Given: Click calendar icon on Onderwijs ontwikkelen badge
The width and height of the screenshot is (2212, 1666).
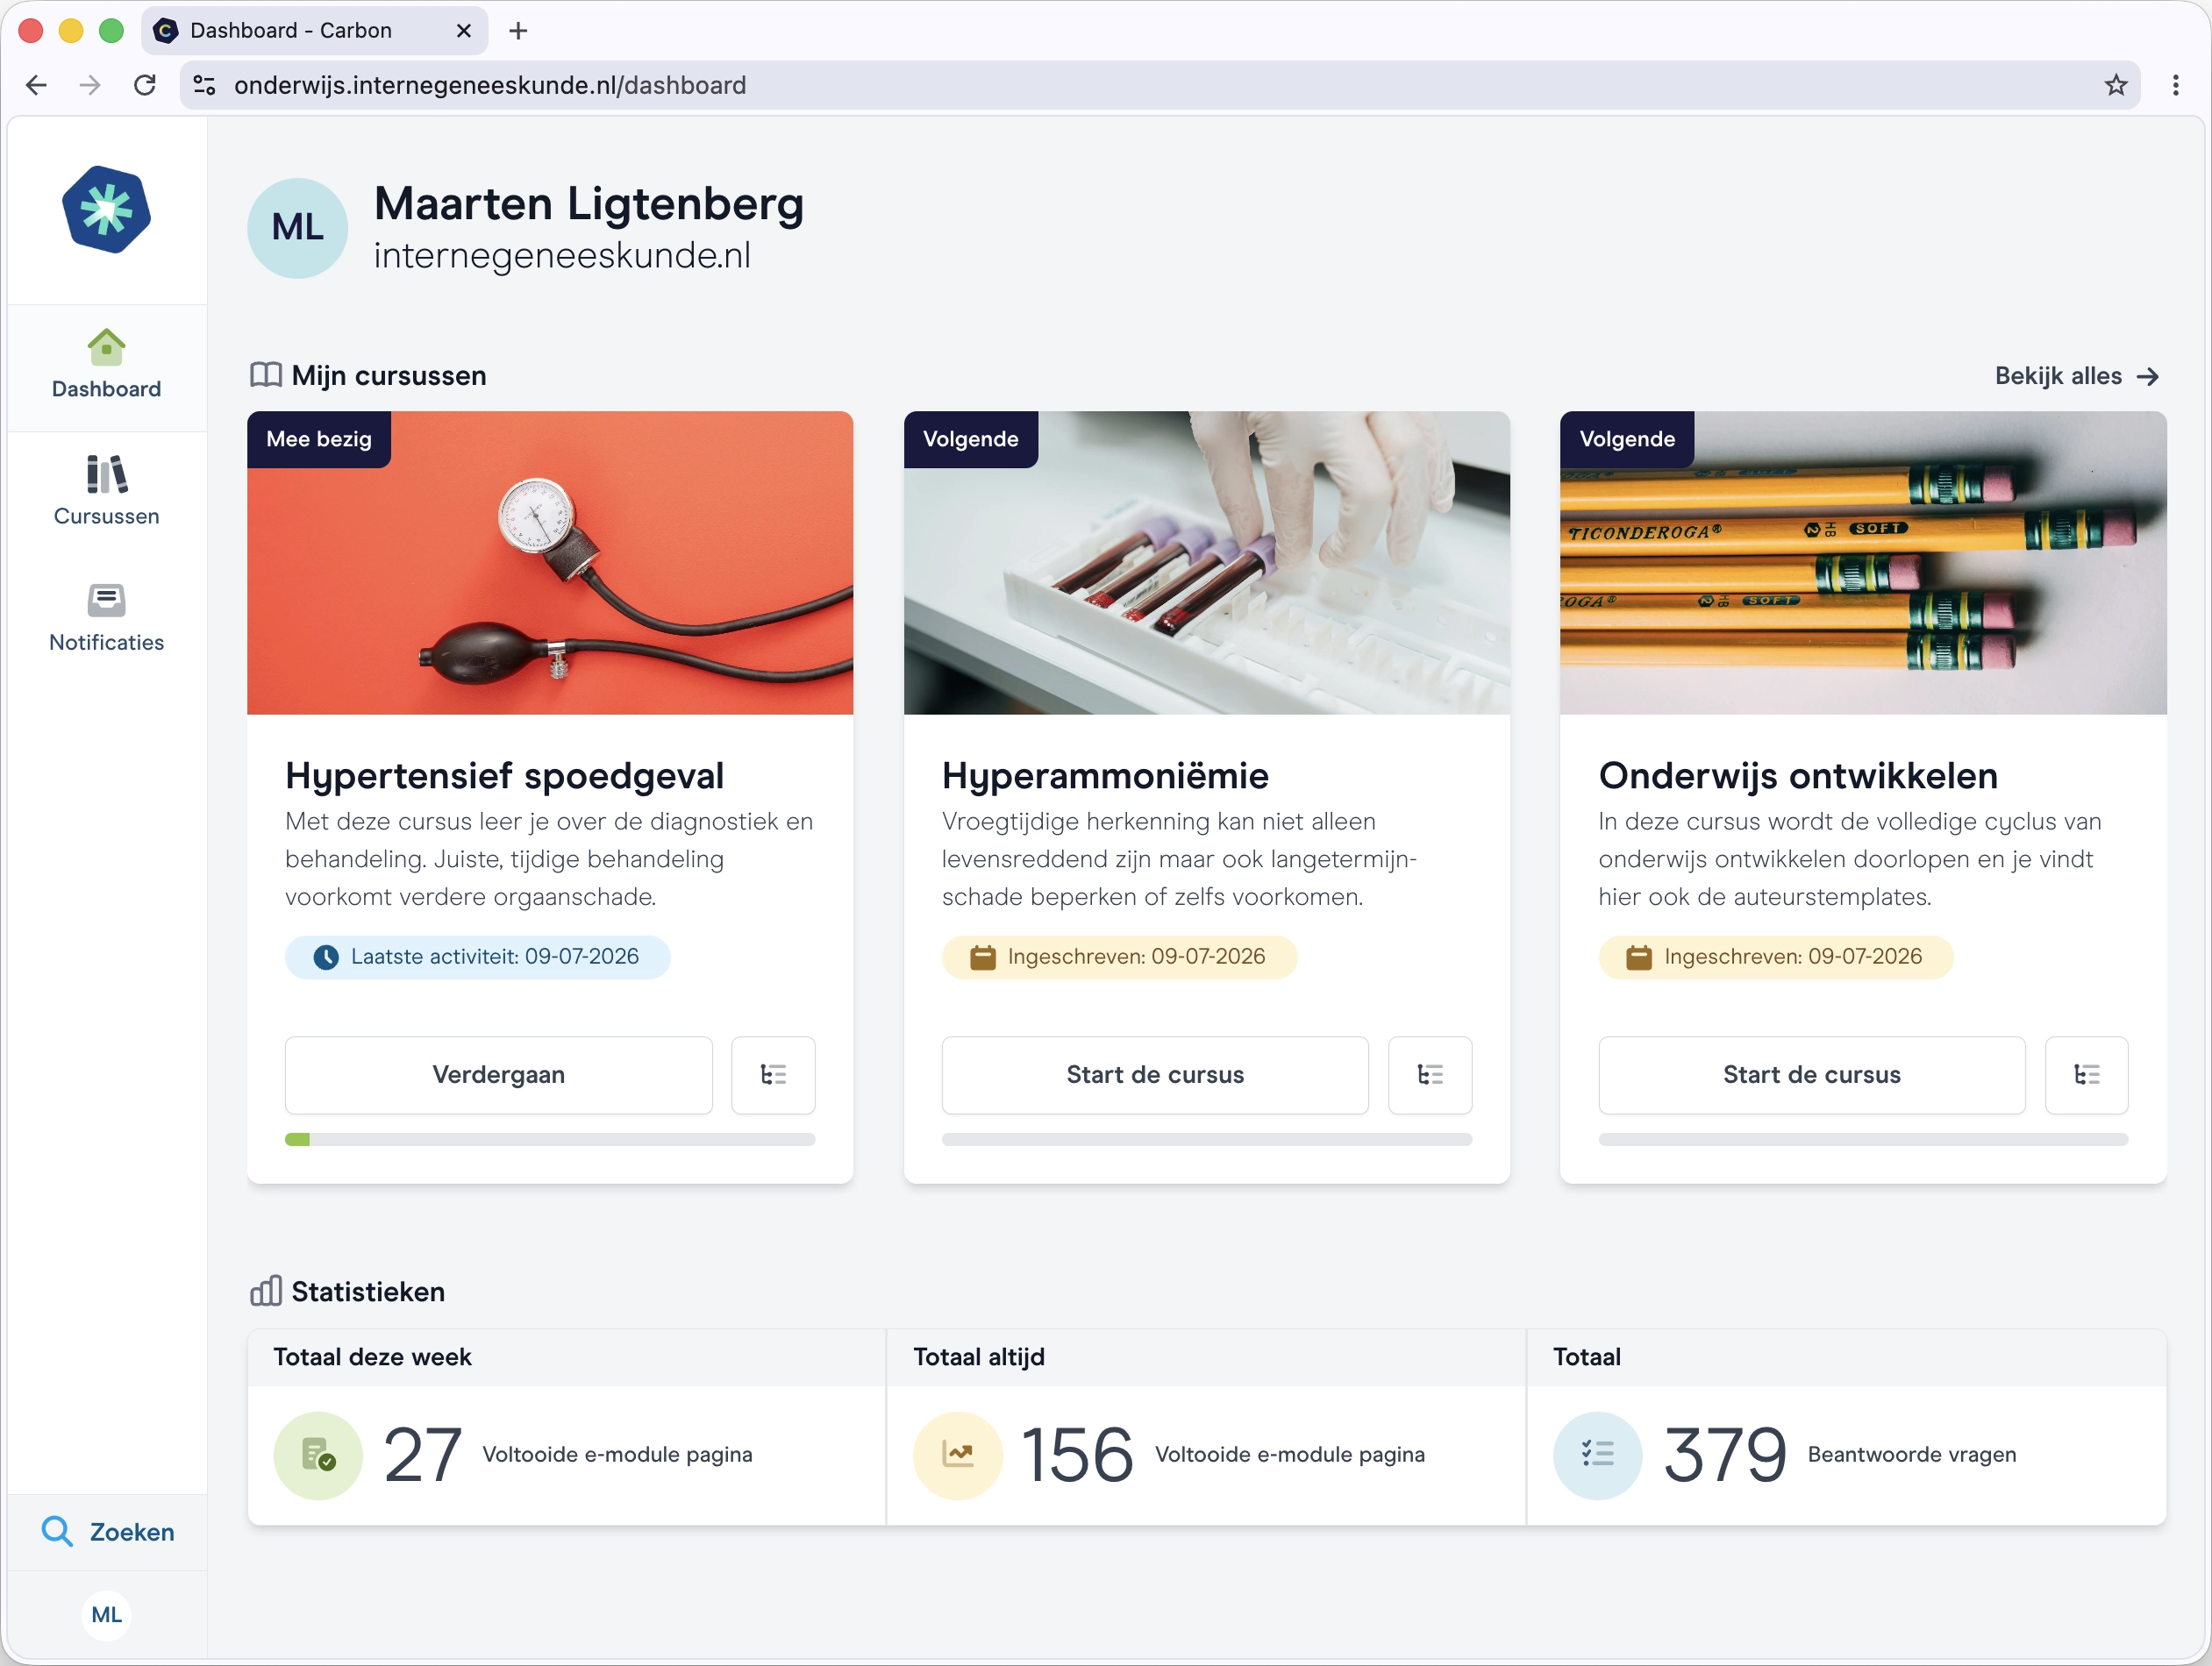Looking at the screenshot, I should click(x=1639, y=957).
